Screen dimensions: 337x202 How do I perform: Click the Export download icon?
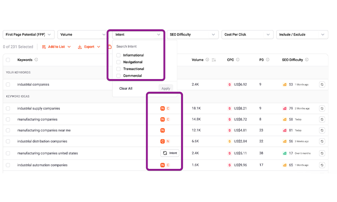coord(80,47)
